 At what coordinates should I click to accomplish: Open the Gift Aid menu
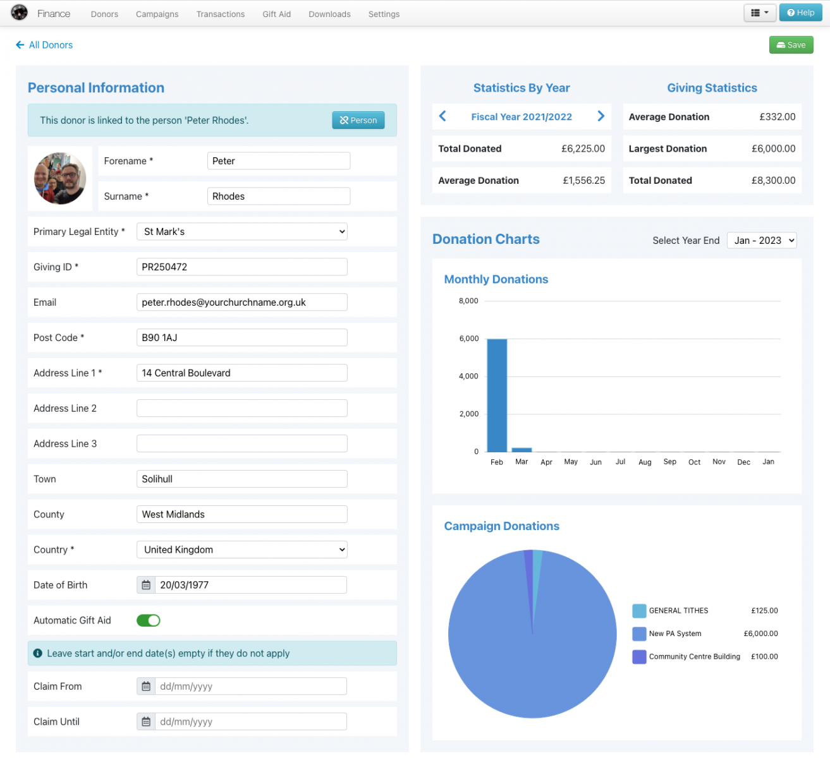[x=277, y=14]
